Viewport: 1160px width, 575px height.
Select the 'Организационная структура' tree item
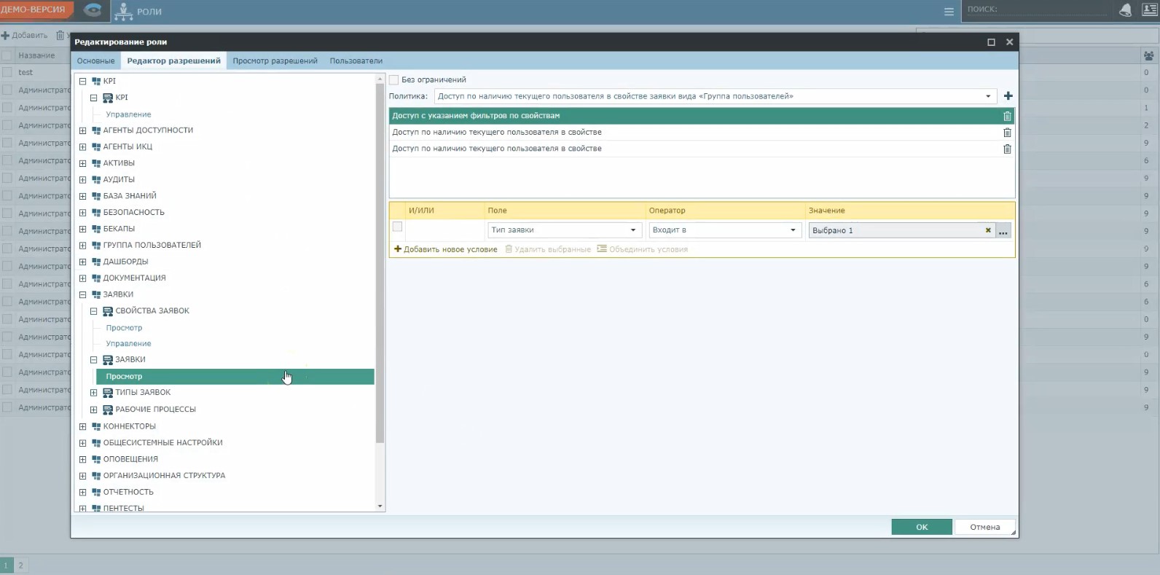164,476
